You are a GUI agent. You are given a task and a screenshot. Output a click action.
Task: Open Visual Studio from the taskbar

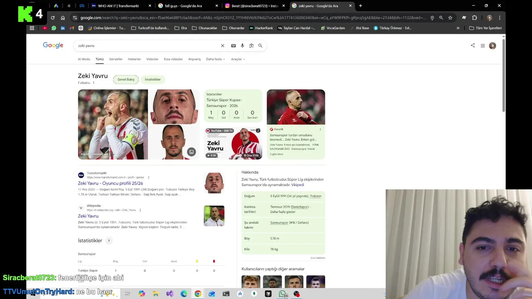click(x=170, y=294)
